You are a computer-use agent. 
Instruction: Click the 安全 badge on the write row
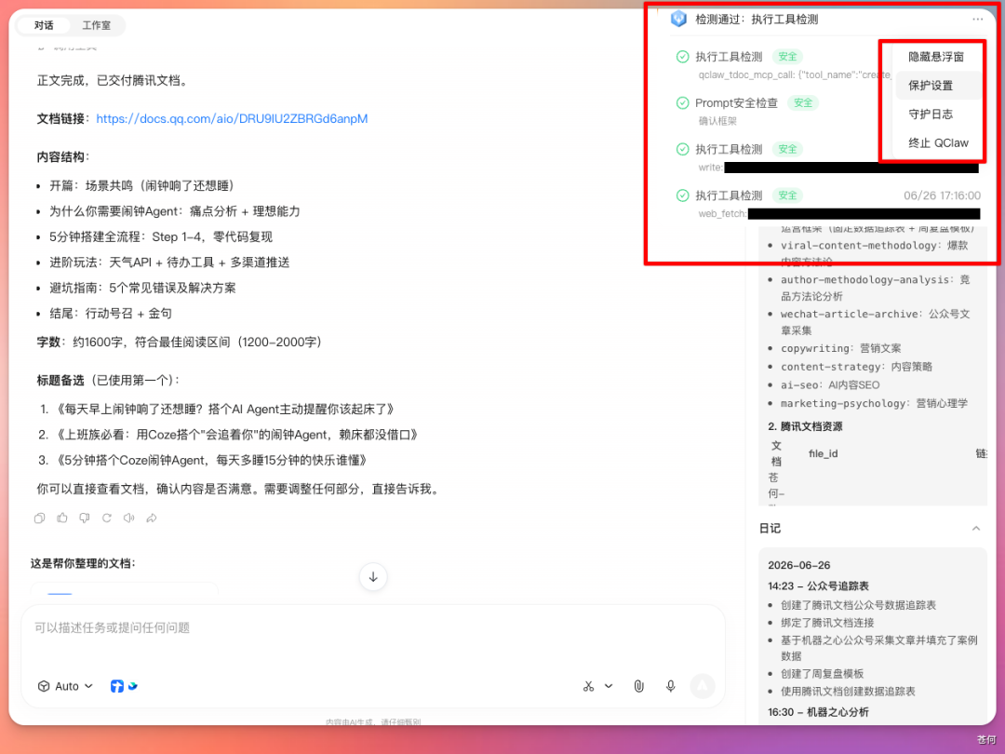tap(788, 149)
